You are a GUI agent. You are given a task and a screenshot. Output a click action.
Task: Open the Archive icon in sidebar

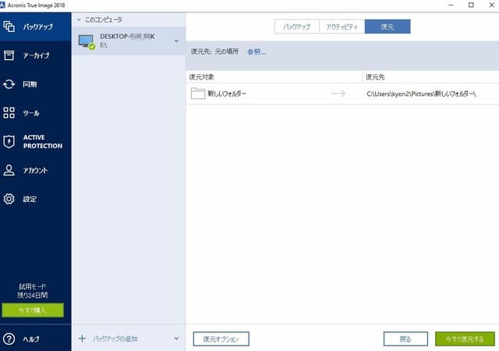point(9,55)
